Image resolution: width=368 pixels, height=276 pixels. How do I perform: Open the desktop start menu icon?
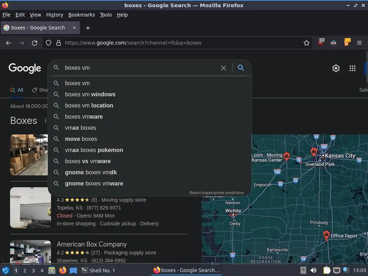click(5, 270)
